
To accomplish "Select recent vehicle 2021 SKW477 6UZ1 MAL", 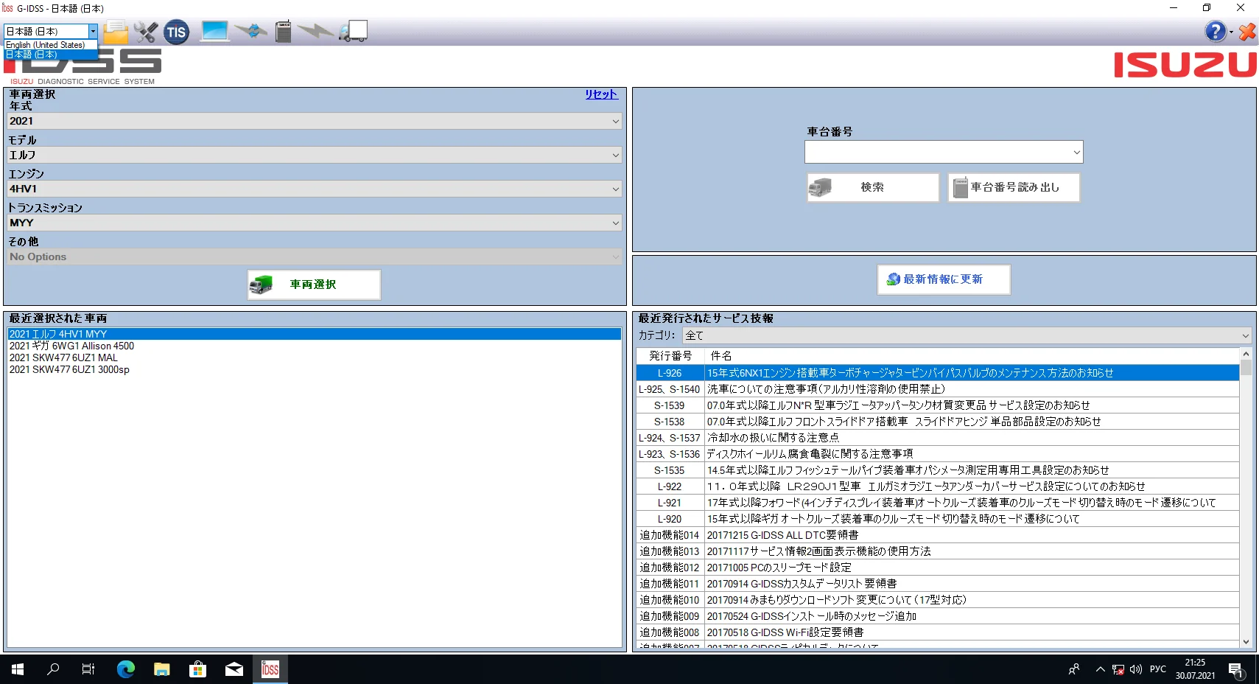I will (x=315, y=357).
